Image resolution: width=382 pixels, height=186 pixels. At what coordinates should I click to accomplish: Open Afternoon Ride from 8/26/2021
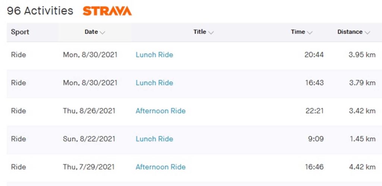click(160, 111)
